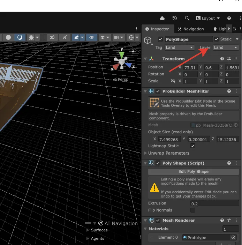The width and height of the screenshot is (242, 245).
Task: Open the Tag dropdown set to Land
Action: click(180, 47)
